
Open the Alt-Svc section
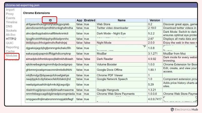coord(11,35)
